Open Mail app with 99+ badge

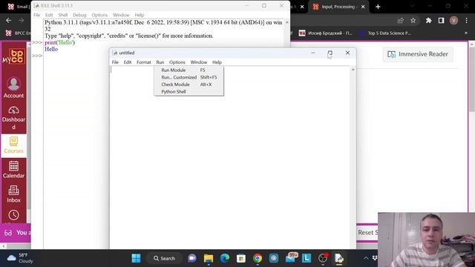[x=291, y=257]
